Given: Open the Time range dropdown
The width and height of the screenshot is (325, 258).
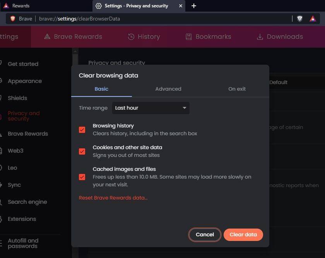Looking at the screenshot, I should pos(151,108).
